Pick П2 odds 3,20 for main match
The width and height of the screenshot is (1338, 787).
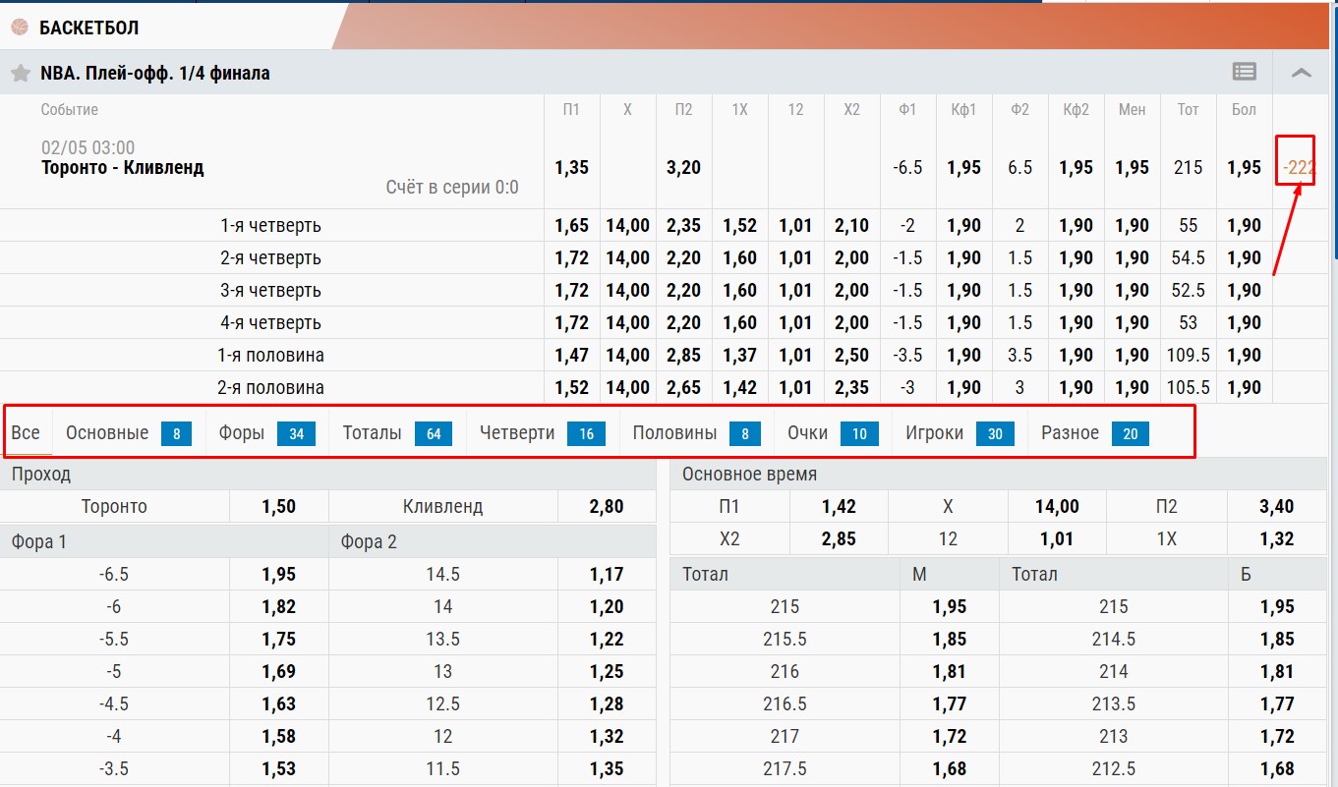tap(683, 168)
